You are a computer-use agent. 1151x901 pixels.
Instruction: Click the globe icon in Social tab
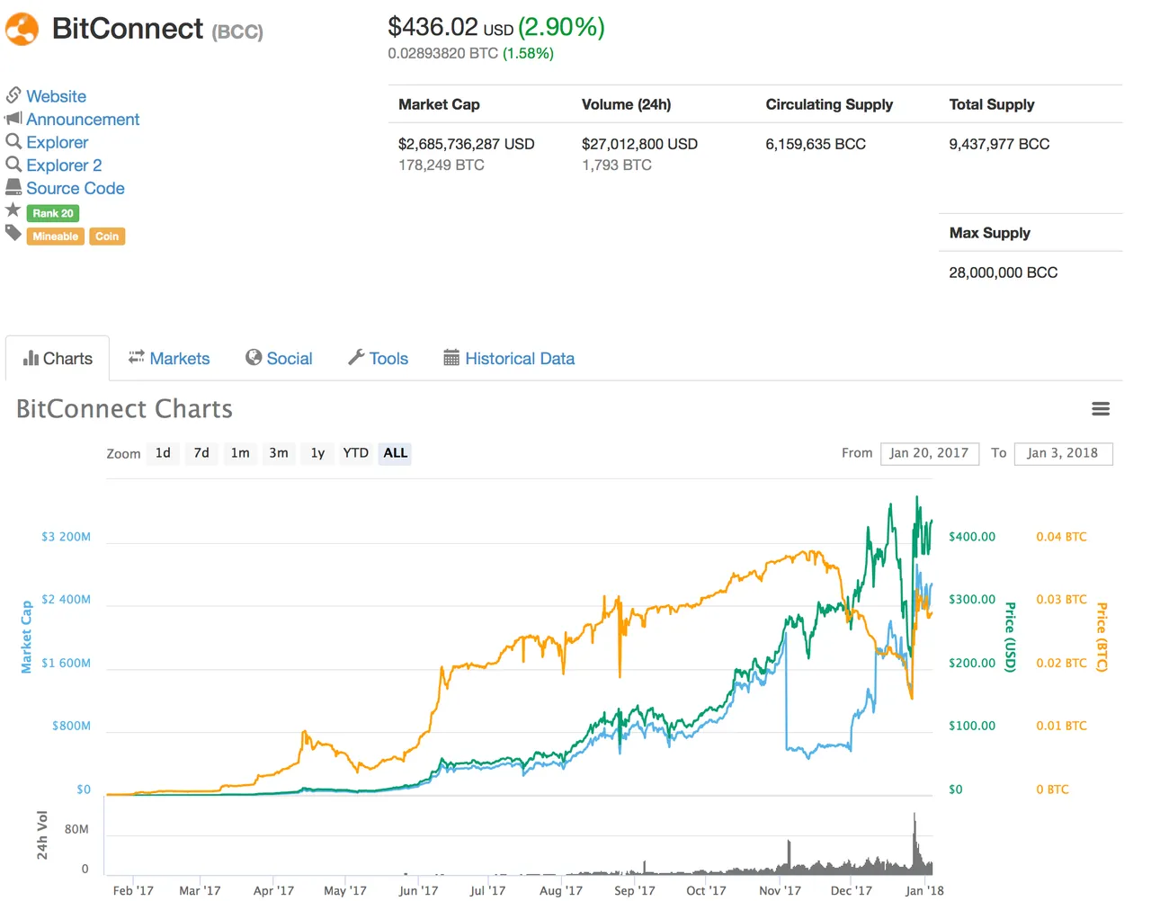coord(254,358)
